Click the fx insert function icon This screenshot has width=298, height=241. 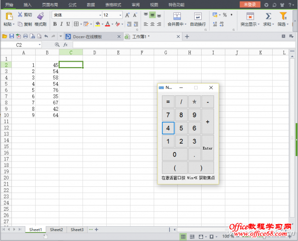click(x=66, y=45)
